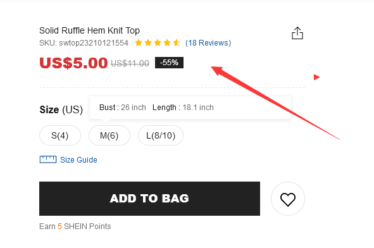374x248 pixels.
Task: Add item to wishlist with heart icon
Action: coord(288,199)
